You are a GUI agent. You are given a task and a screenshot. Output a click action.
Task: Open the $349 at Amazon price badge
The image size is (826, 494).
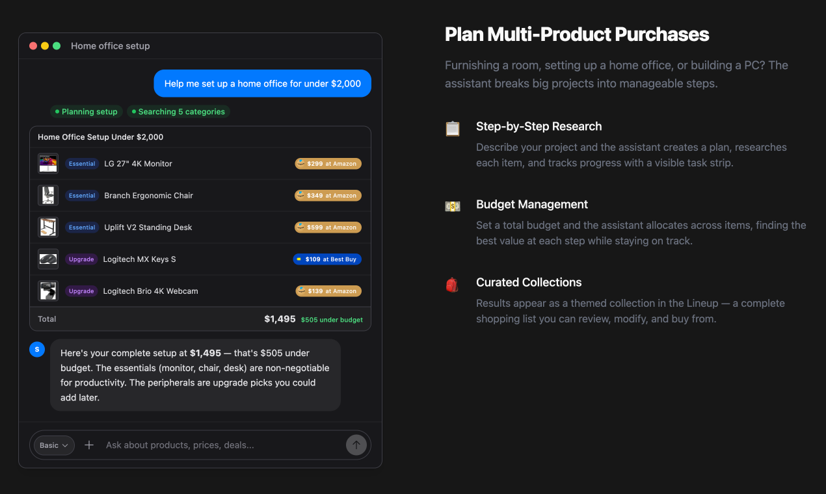[328, 196]
